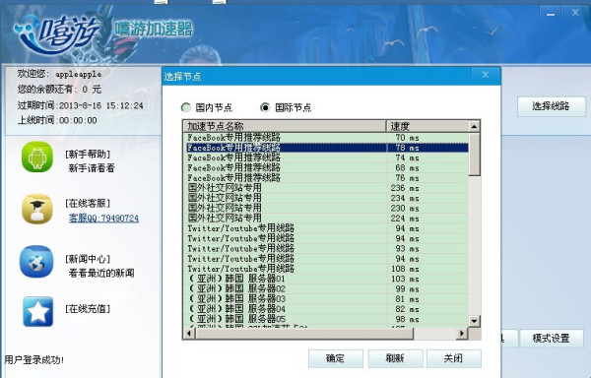Click the [在线充值] label text
Screen dimensions: 591x378
tap(88, 309)
